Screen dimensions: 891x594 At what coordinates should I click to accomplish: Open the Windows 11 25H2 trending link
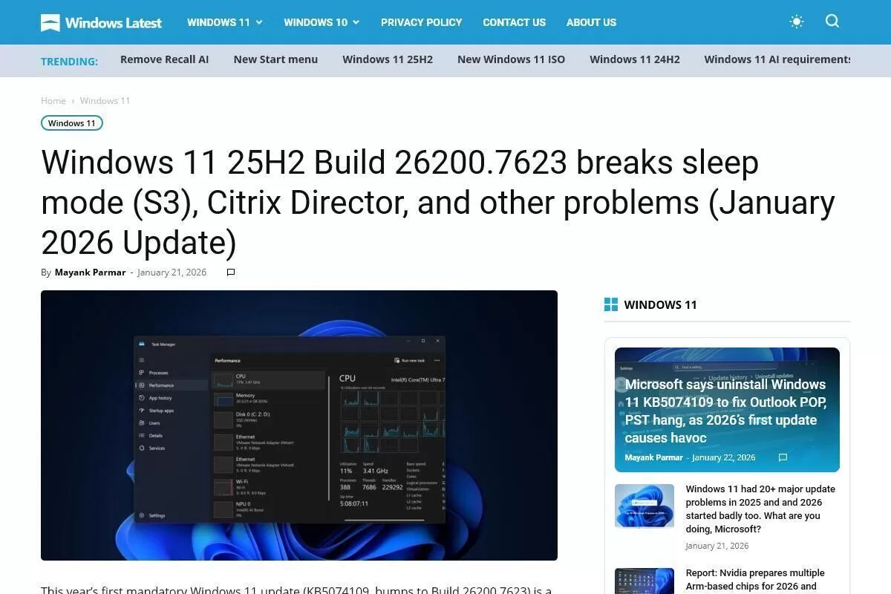(x=388, y=59)
